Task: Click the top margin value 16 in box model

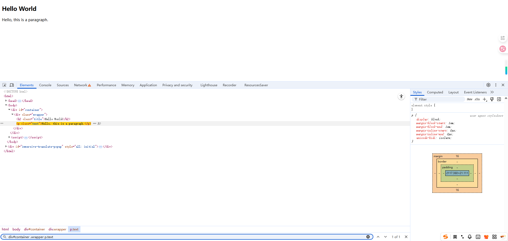Action: [457, 156]
